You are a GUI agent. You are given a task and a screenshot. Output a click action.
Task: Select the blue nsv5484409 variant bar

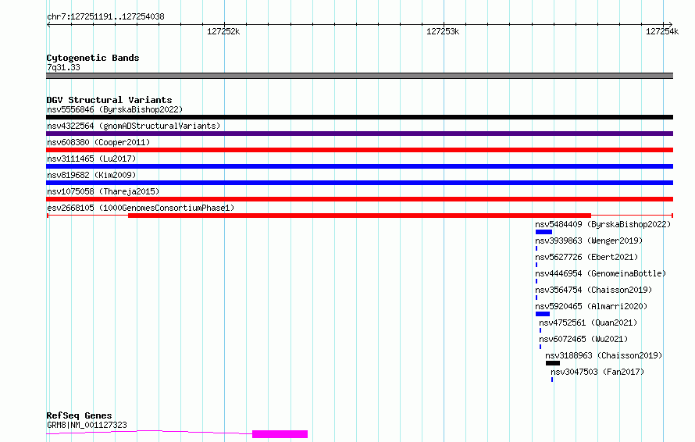pos(544,232)
